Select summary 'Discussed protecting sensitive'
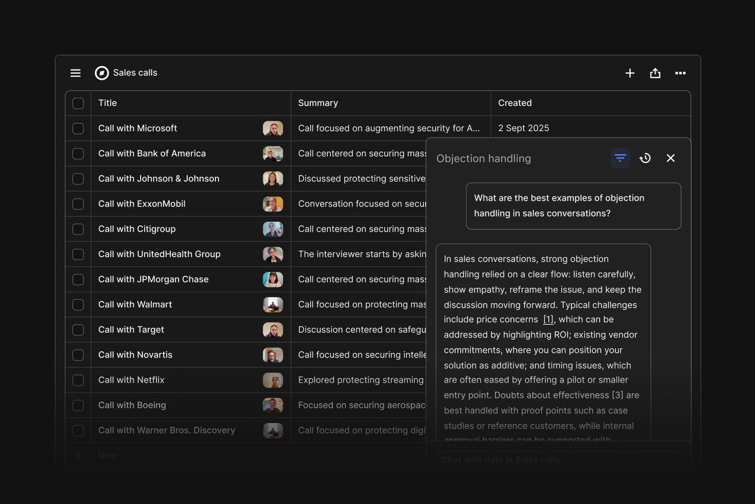 [362, 179]
